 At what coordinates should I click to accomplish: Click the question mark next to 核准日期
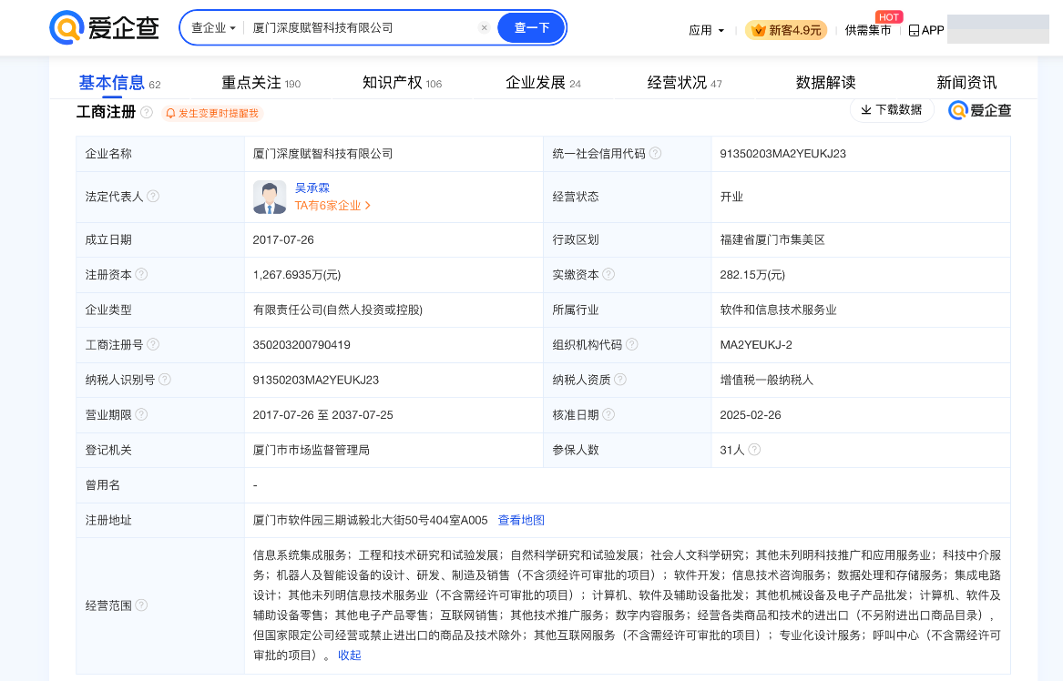pyautogui.click(x=608, y=414)
